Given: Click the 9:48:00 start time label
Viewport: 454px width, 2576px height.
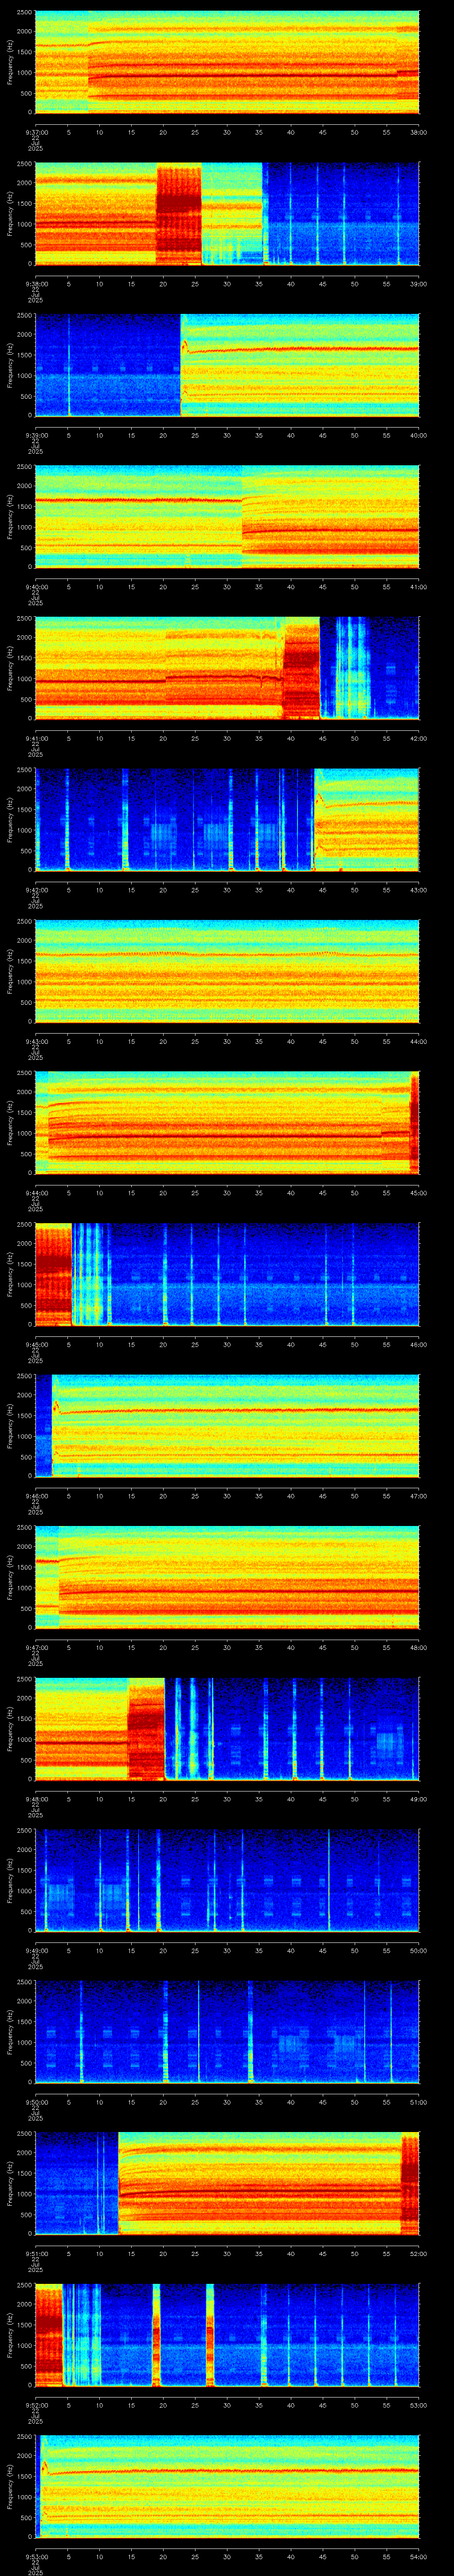Looking at the screenshot, I should (x=36, y=1798).
